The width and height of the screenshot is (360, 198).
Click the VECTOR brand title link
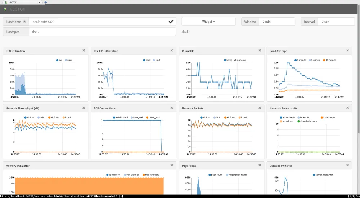(18, 9)
